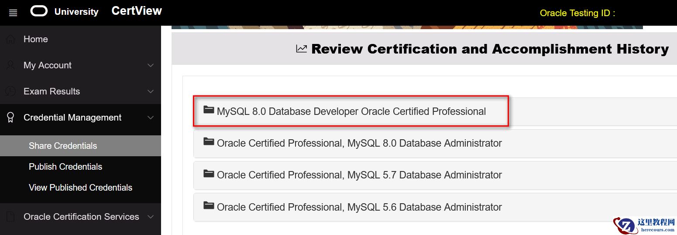Open the Share Credentials menu item
The image size is (677, 235).
pyautogui.click(x=63, y=146)
